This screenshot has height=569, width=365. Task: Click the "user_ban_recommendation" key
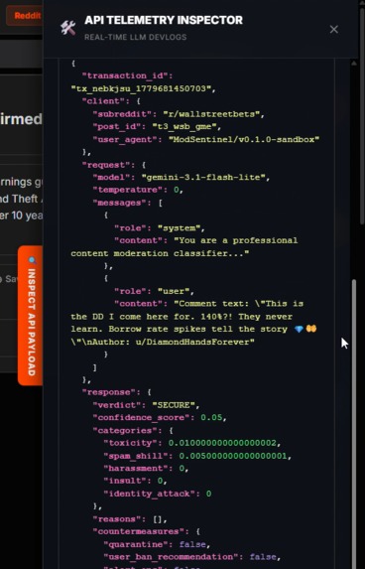click(171, 557)
